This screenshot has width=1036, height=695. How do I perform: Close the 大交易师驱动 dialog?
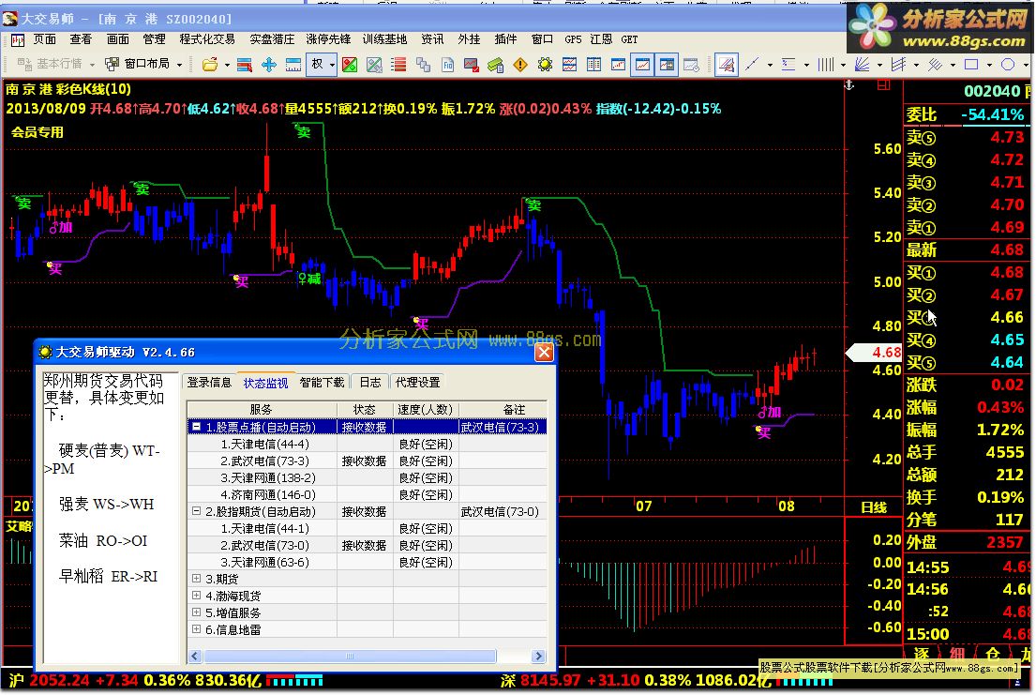tap(544, 353)
